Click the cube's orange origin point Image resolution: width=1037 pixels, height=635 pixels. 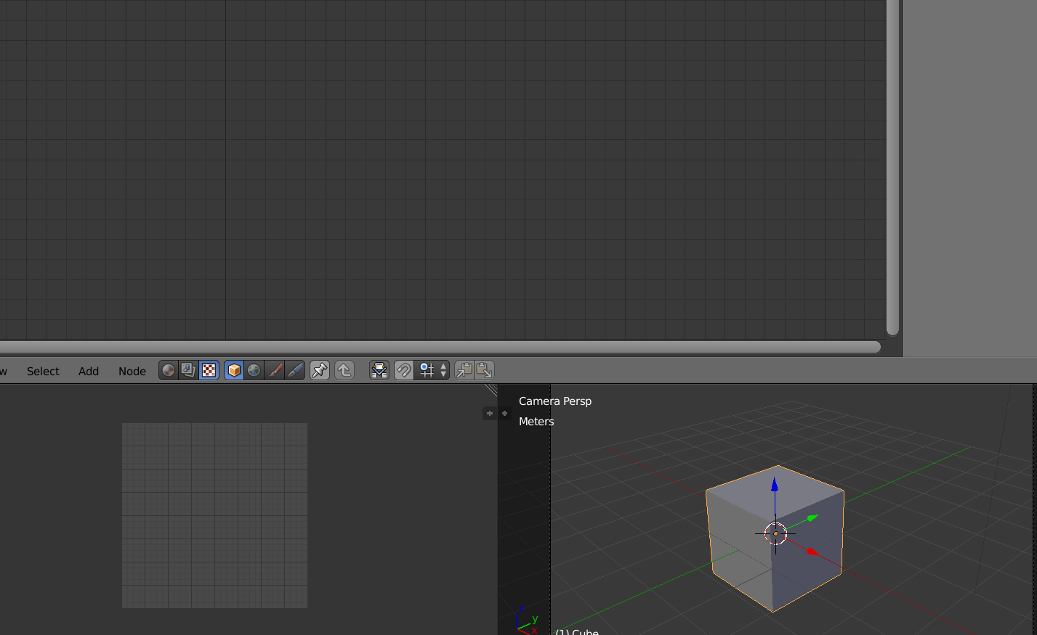775,533
